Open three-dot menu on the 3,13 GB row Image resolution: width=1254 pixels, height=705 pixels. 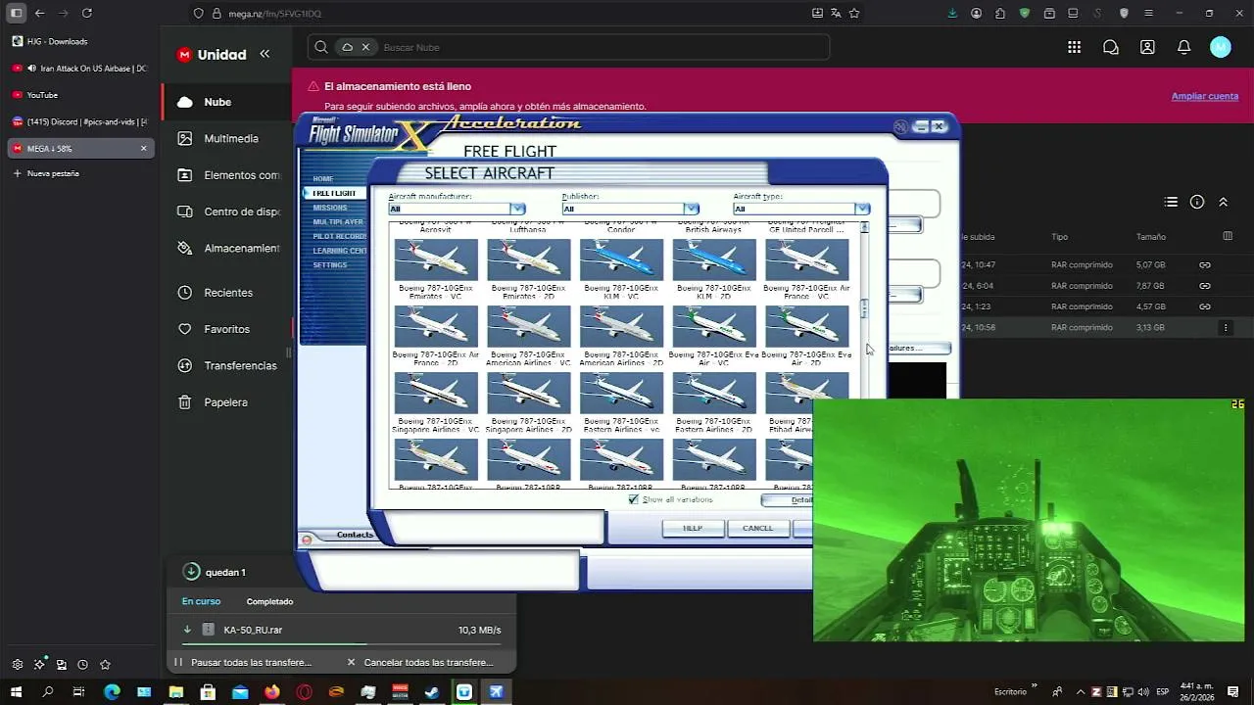[x=1226, y=327]
